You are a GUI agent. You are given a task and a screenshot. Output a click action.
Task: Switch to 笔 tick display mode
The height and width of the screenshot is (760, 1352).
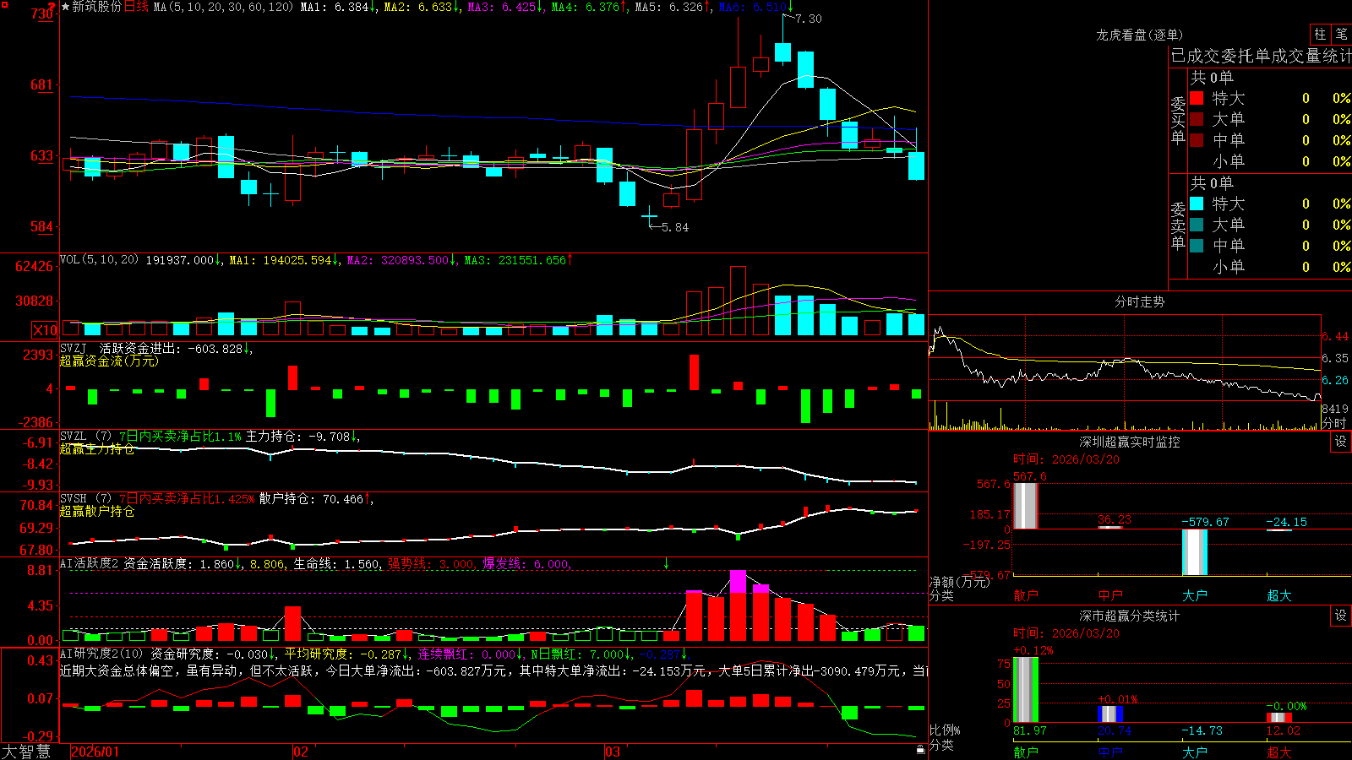tap(1341, 34)
